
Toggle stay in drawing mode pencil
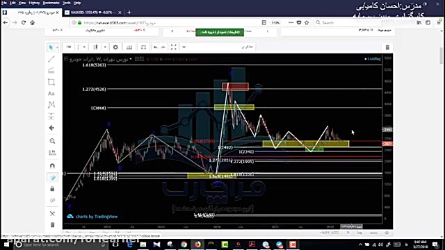pyautogui.click(x=53, y=178)
